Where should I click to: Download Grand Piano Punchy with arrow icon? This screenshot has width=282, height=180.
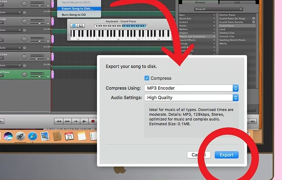click(x=254, y=22)
